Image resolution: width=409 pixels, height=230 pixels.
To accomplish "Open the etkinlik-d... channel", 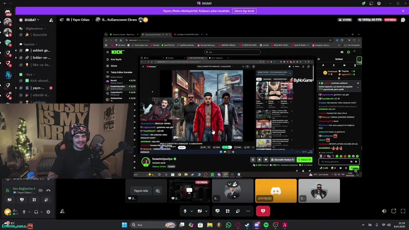I will tap(36, 95).
